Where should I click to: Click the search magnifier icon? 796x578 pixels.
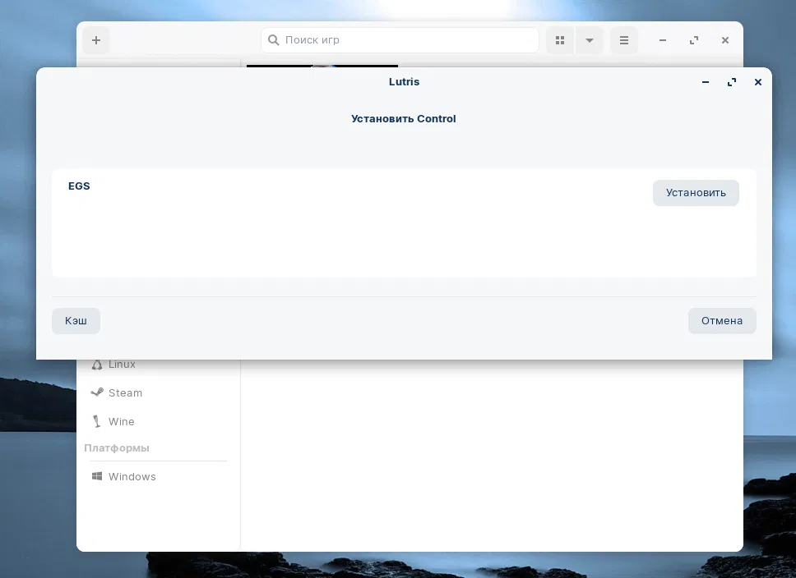[273, 40]
